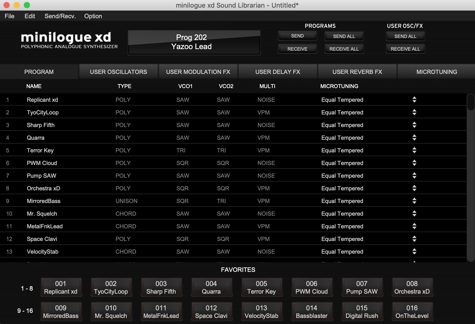The image size is (475, 324).
Task: Click PROGRAMS RECEIVE ALL button
Action: click(344, 49)
